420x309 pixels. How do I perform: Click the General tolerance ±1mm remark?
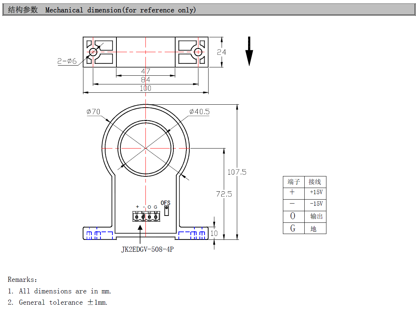pos(63,302)
